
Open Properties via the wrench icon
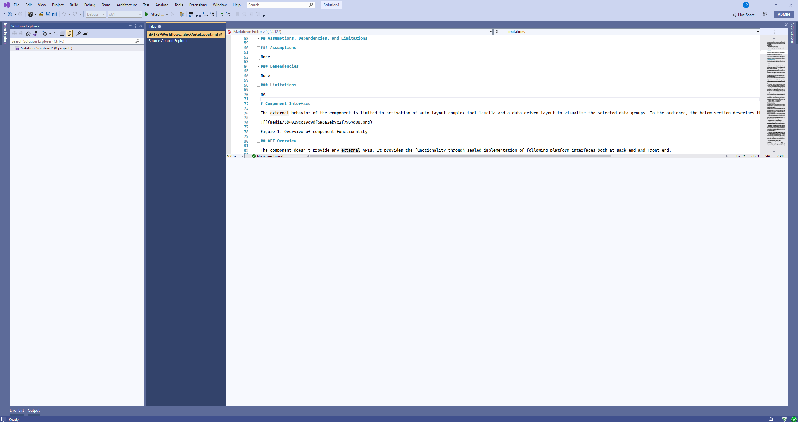(x=79, y=34)
